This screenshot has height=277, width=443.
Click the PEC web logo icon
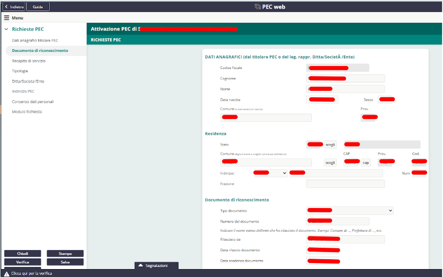[x=258, y=6]
